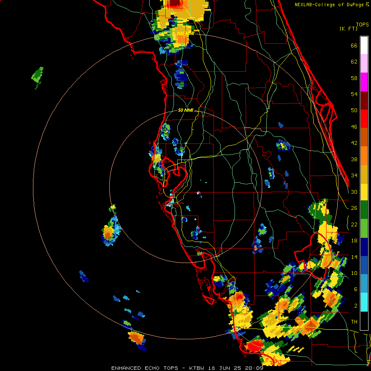
Task: Pick the light green legend swatch
Action: point(364,228)
